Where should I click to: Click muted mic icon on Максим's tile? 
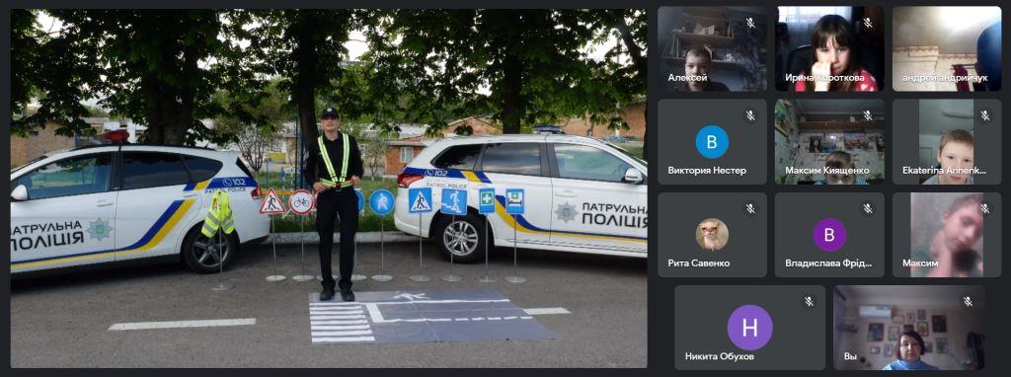[x=984, y=208]
